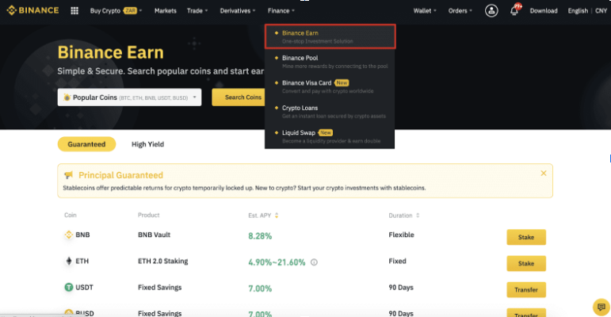
Task: Select Liquid Swap menu entry
Action: pos(330,136)
